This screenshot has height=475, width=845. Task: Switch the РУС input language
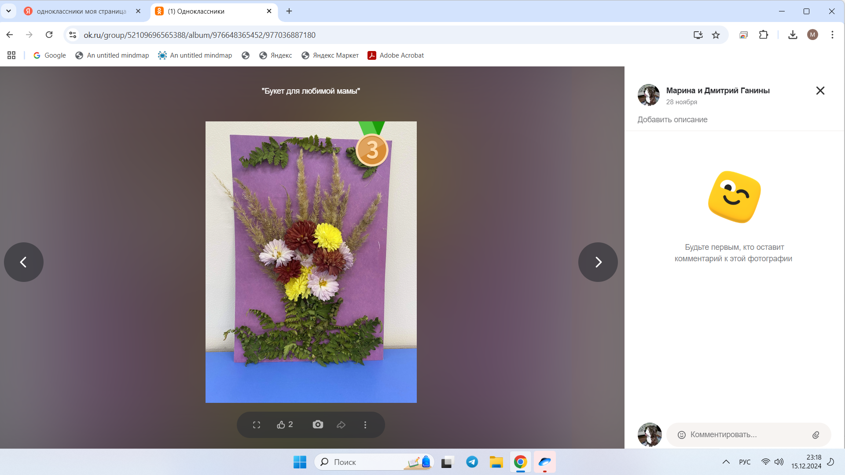[x=745, y=462]
